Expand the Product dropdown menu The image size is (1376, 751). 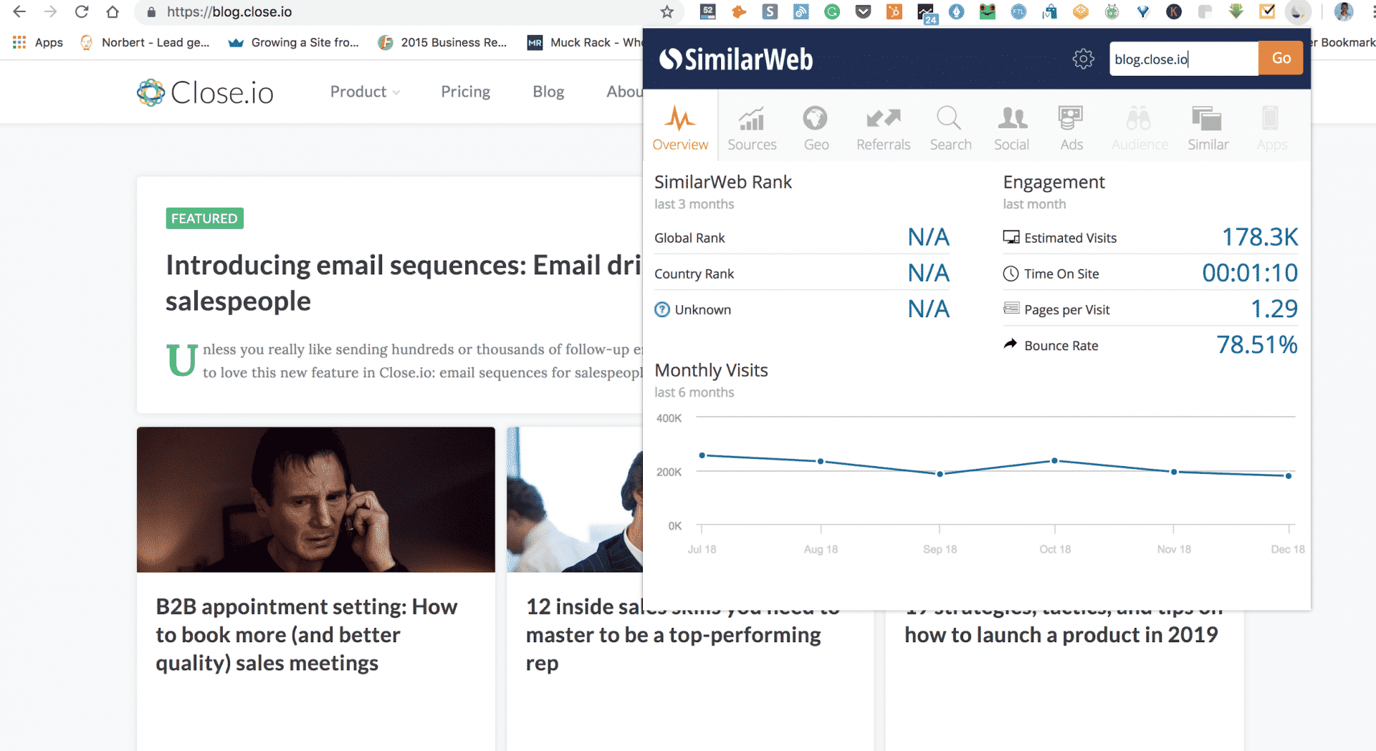click(x=365, y=92)
